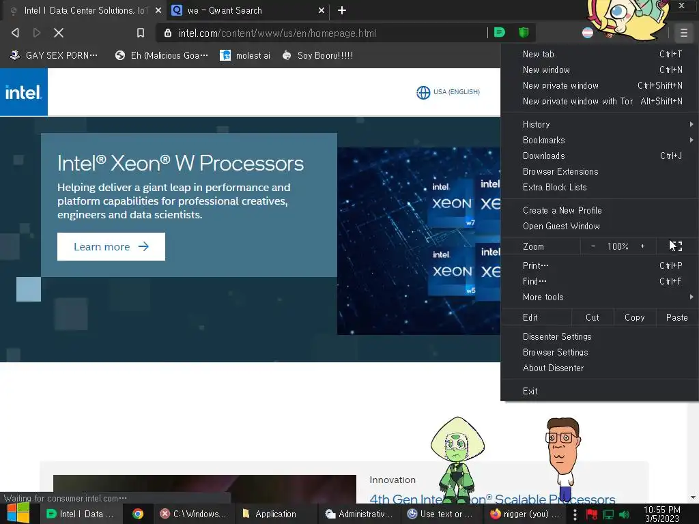Open the Windows Start button
Image resolution: width=699 pixels, height=524 pixels.
pos(18,514)
